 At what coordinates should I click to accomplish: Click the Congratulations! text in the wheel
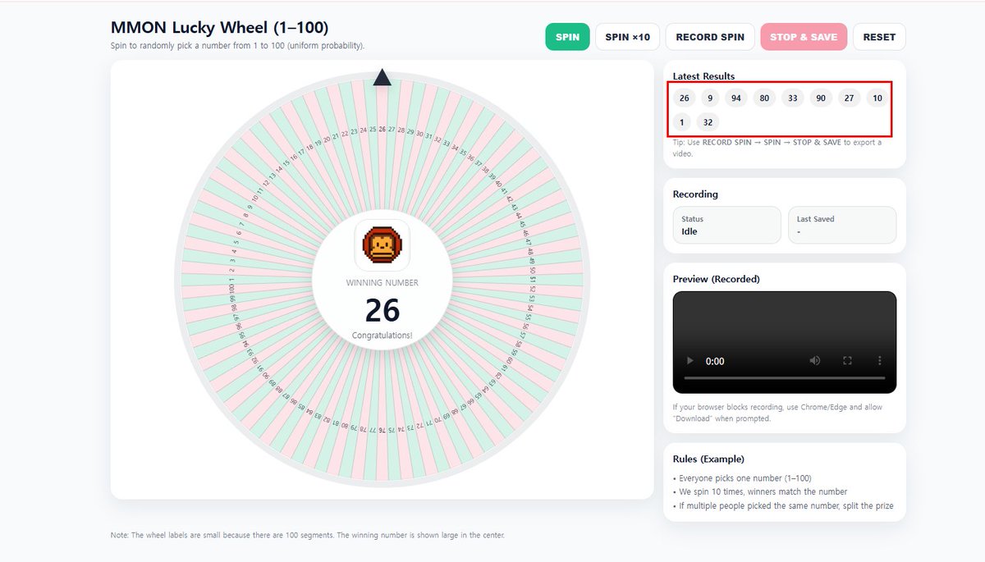(382, 336)
